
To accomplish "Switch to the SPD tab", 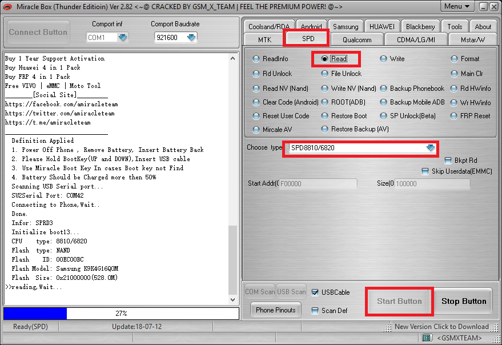I will click(308, 39).
